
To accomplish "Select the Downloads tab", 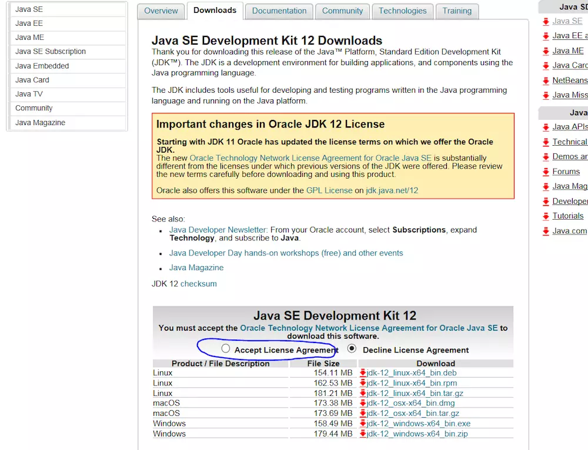I will (215, 11).
